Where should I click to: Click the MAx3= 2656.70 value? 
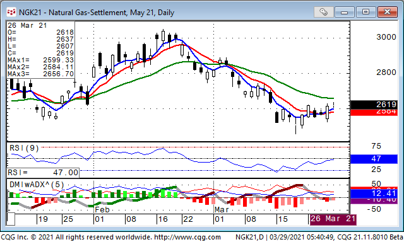point(40,74)
